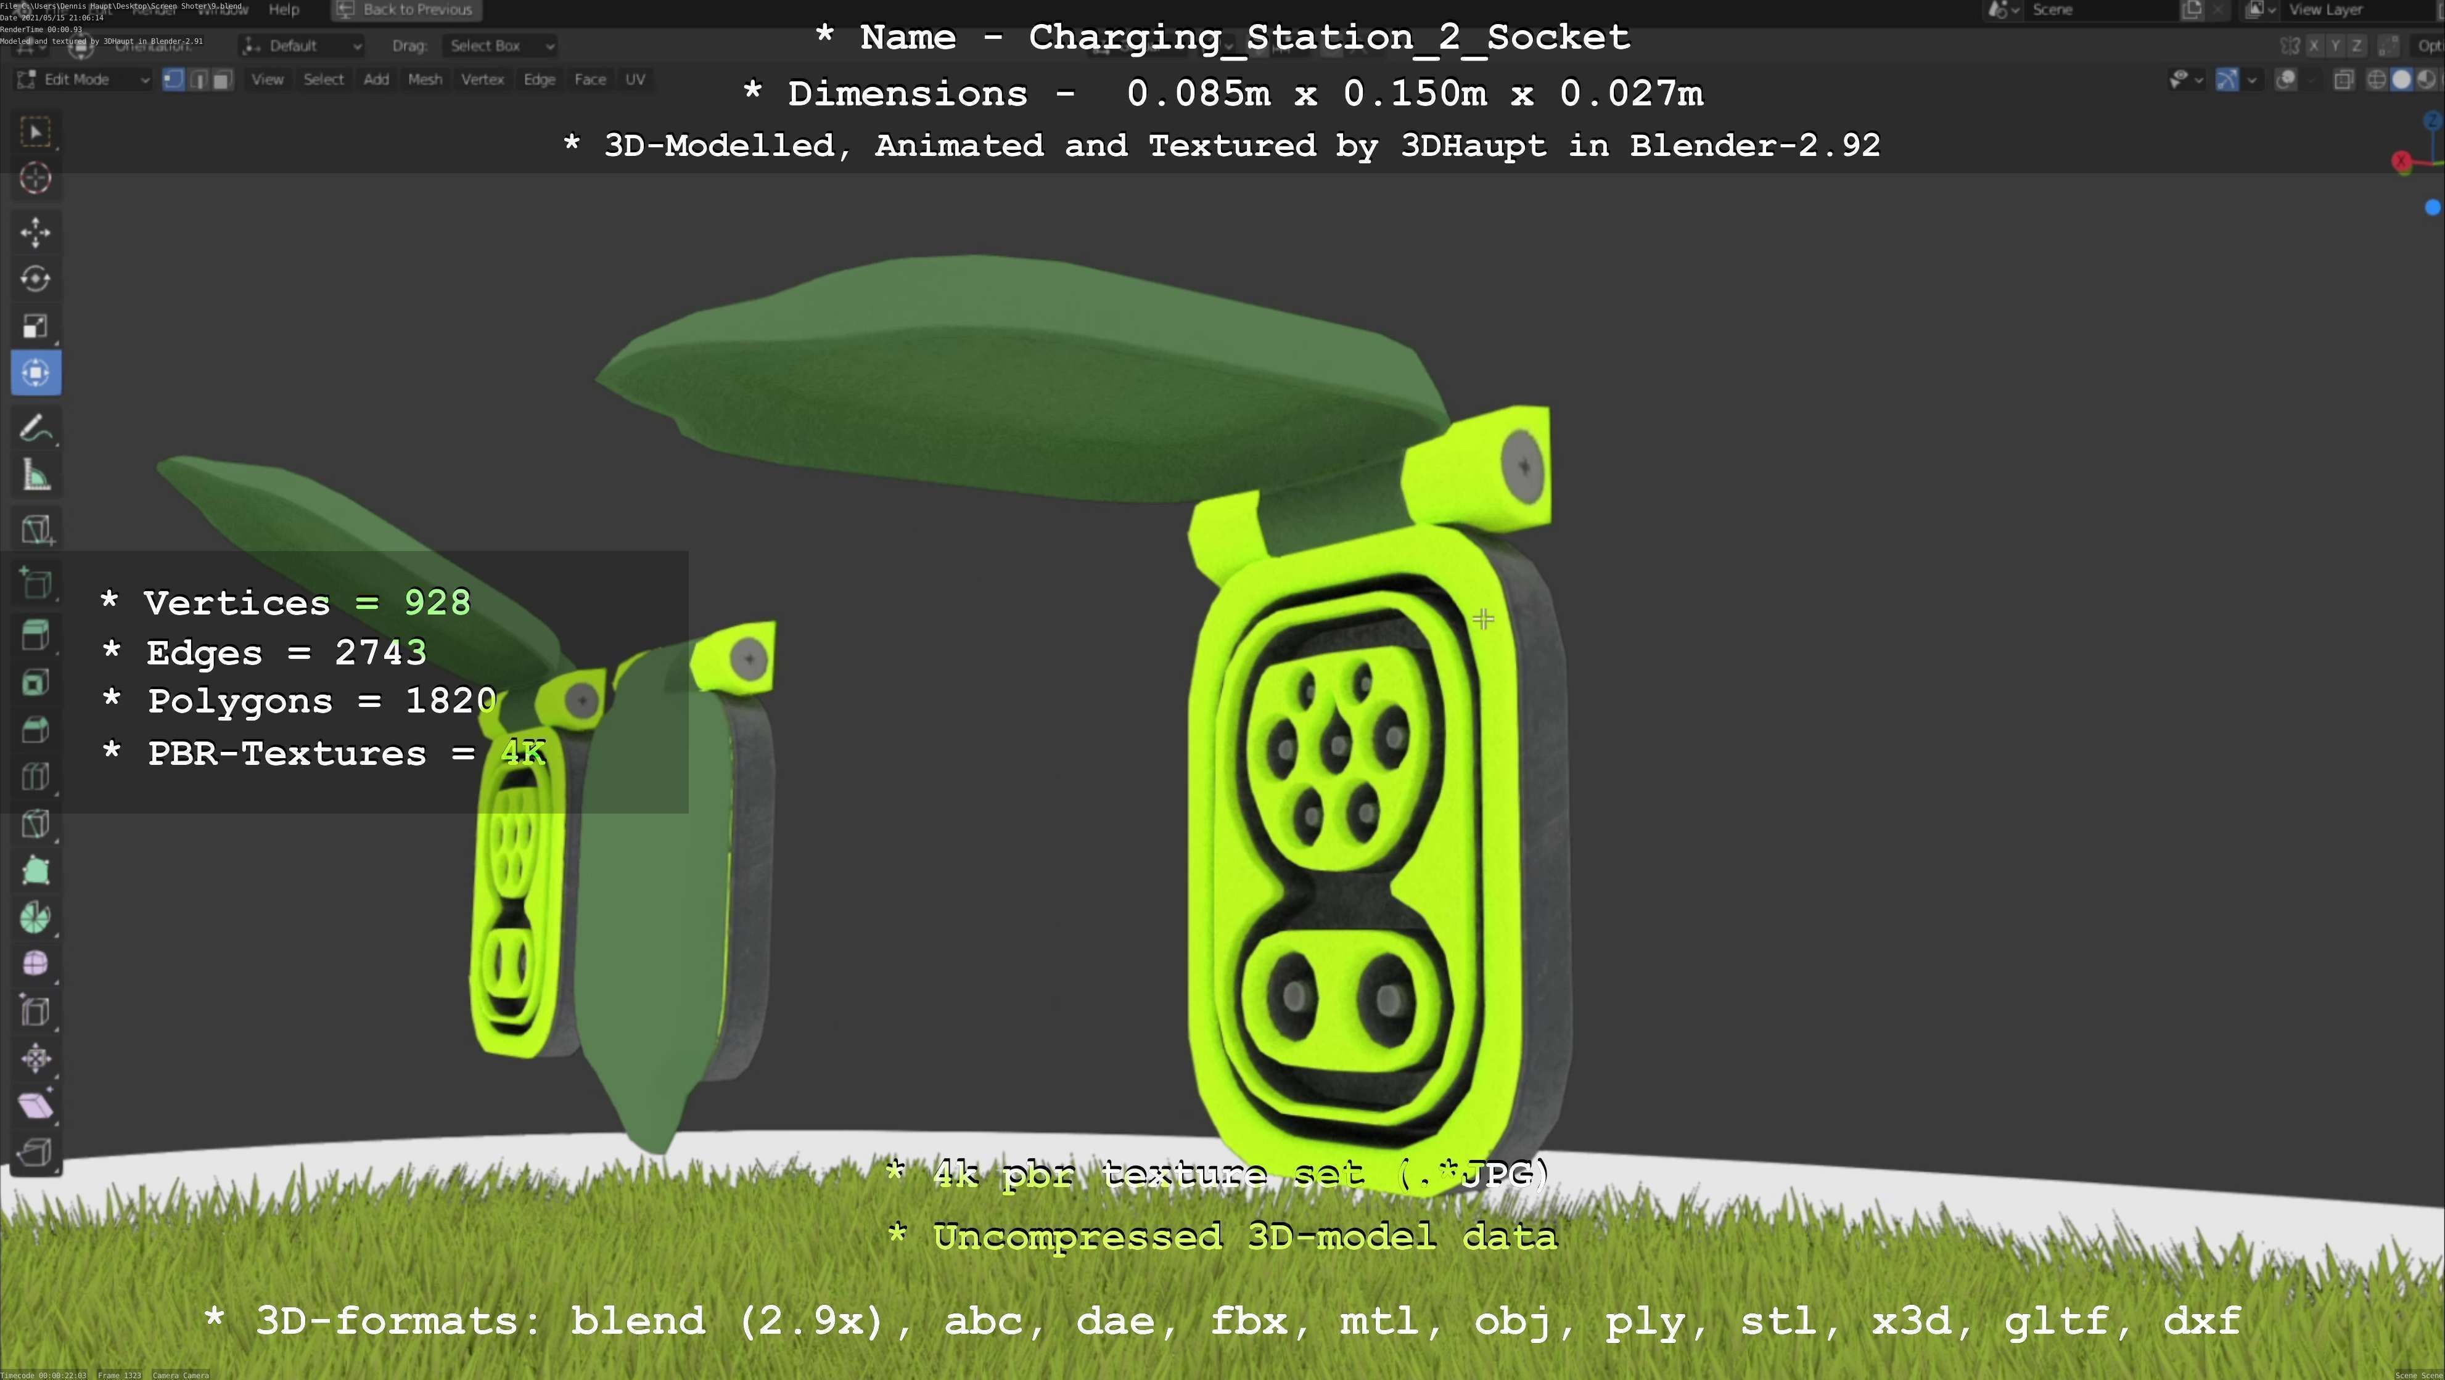Open the Edit Mode dropdown
Viewport: 2445px width, 1380px height.
[x=83, y=80]
